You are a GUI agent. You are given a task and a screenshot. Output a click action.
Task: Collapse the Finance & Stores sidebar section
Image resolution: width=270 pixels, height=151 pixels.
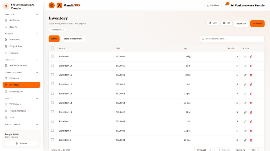pos(37,73)
